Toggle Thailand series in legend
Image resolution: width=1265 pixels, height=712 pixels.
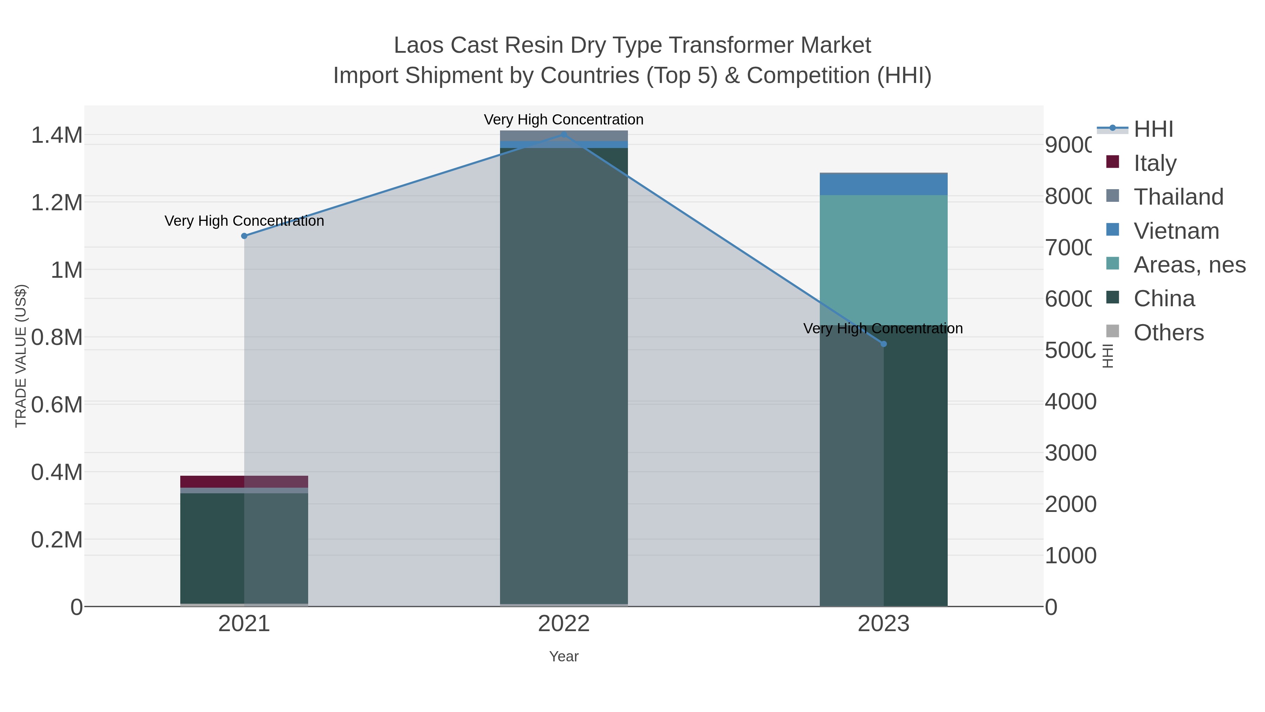(x=1165, y=197)
